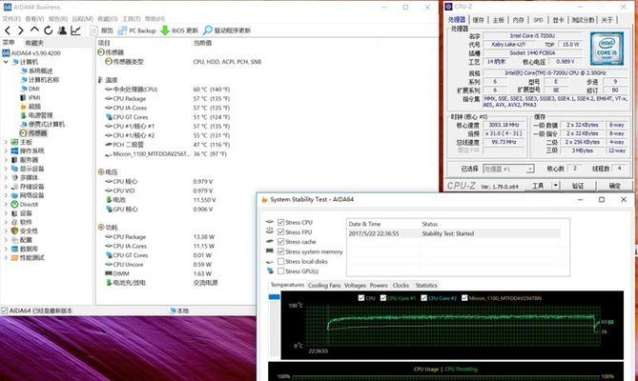The image size is (638, 381).
Task: Click 验证 validate button in CPU-Z
Action: [x=578, y=186]
